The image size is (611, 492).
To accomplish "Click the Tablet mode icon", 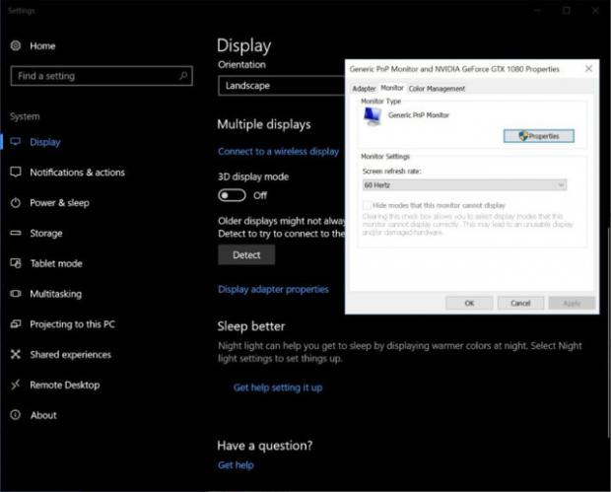I will (x=16, y=263).
